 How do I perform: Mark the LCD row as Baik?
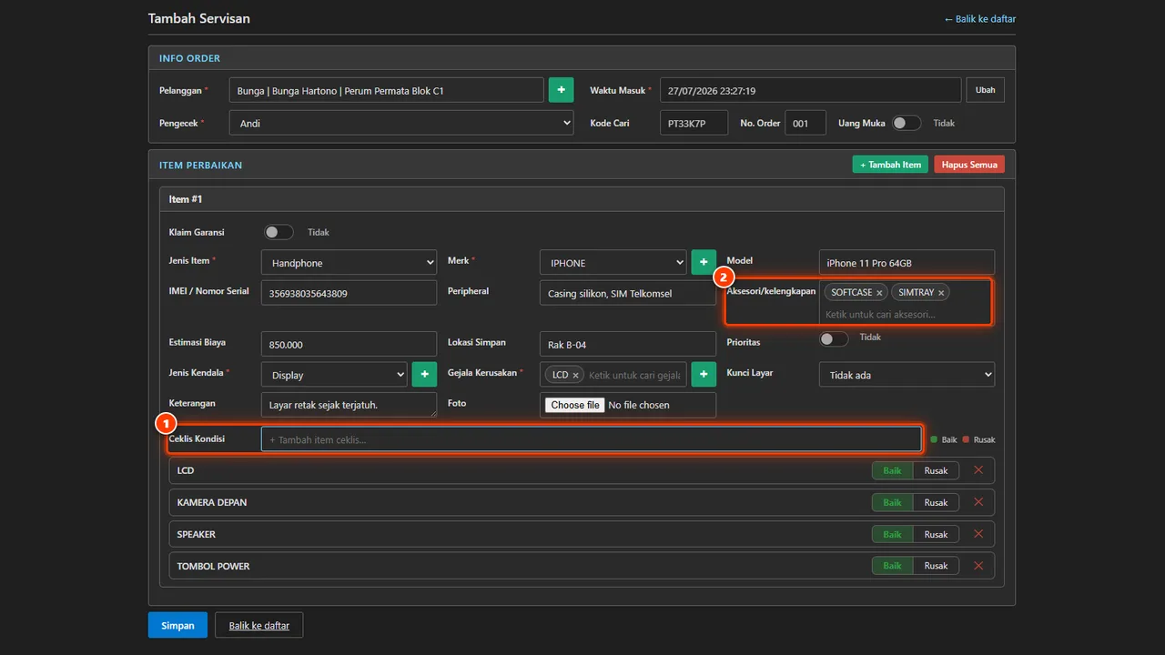[x=892, y=470]
